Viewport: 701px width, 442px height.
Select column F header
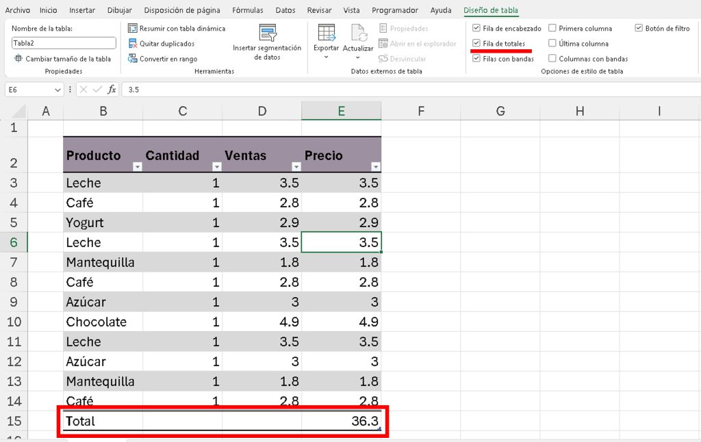tap(420, 111)
